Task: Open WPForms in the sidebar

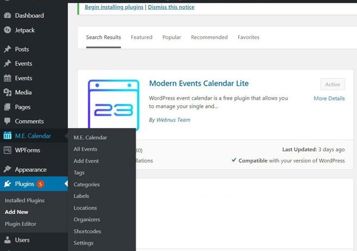Action: [x=28, y=150]
